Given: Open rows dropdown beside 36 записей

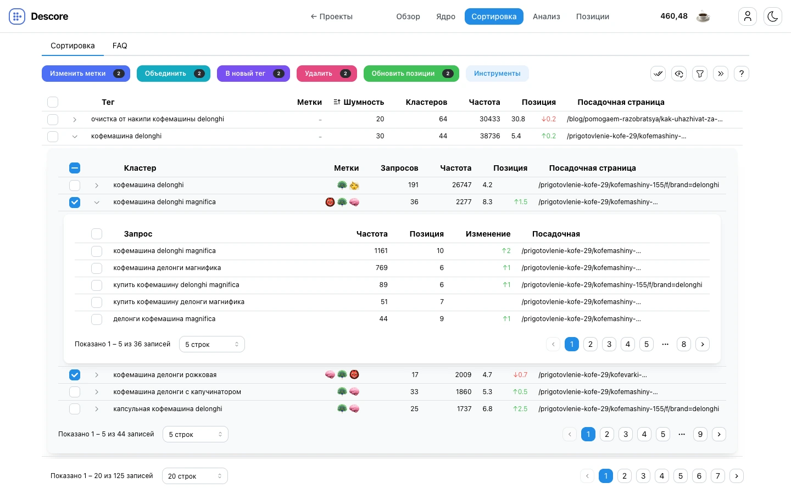Looking at the screenshot, I should tap(212, 344).
